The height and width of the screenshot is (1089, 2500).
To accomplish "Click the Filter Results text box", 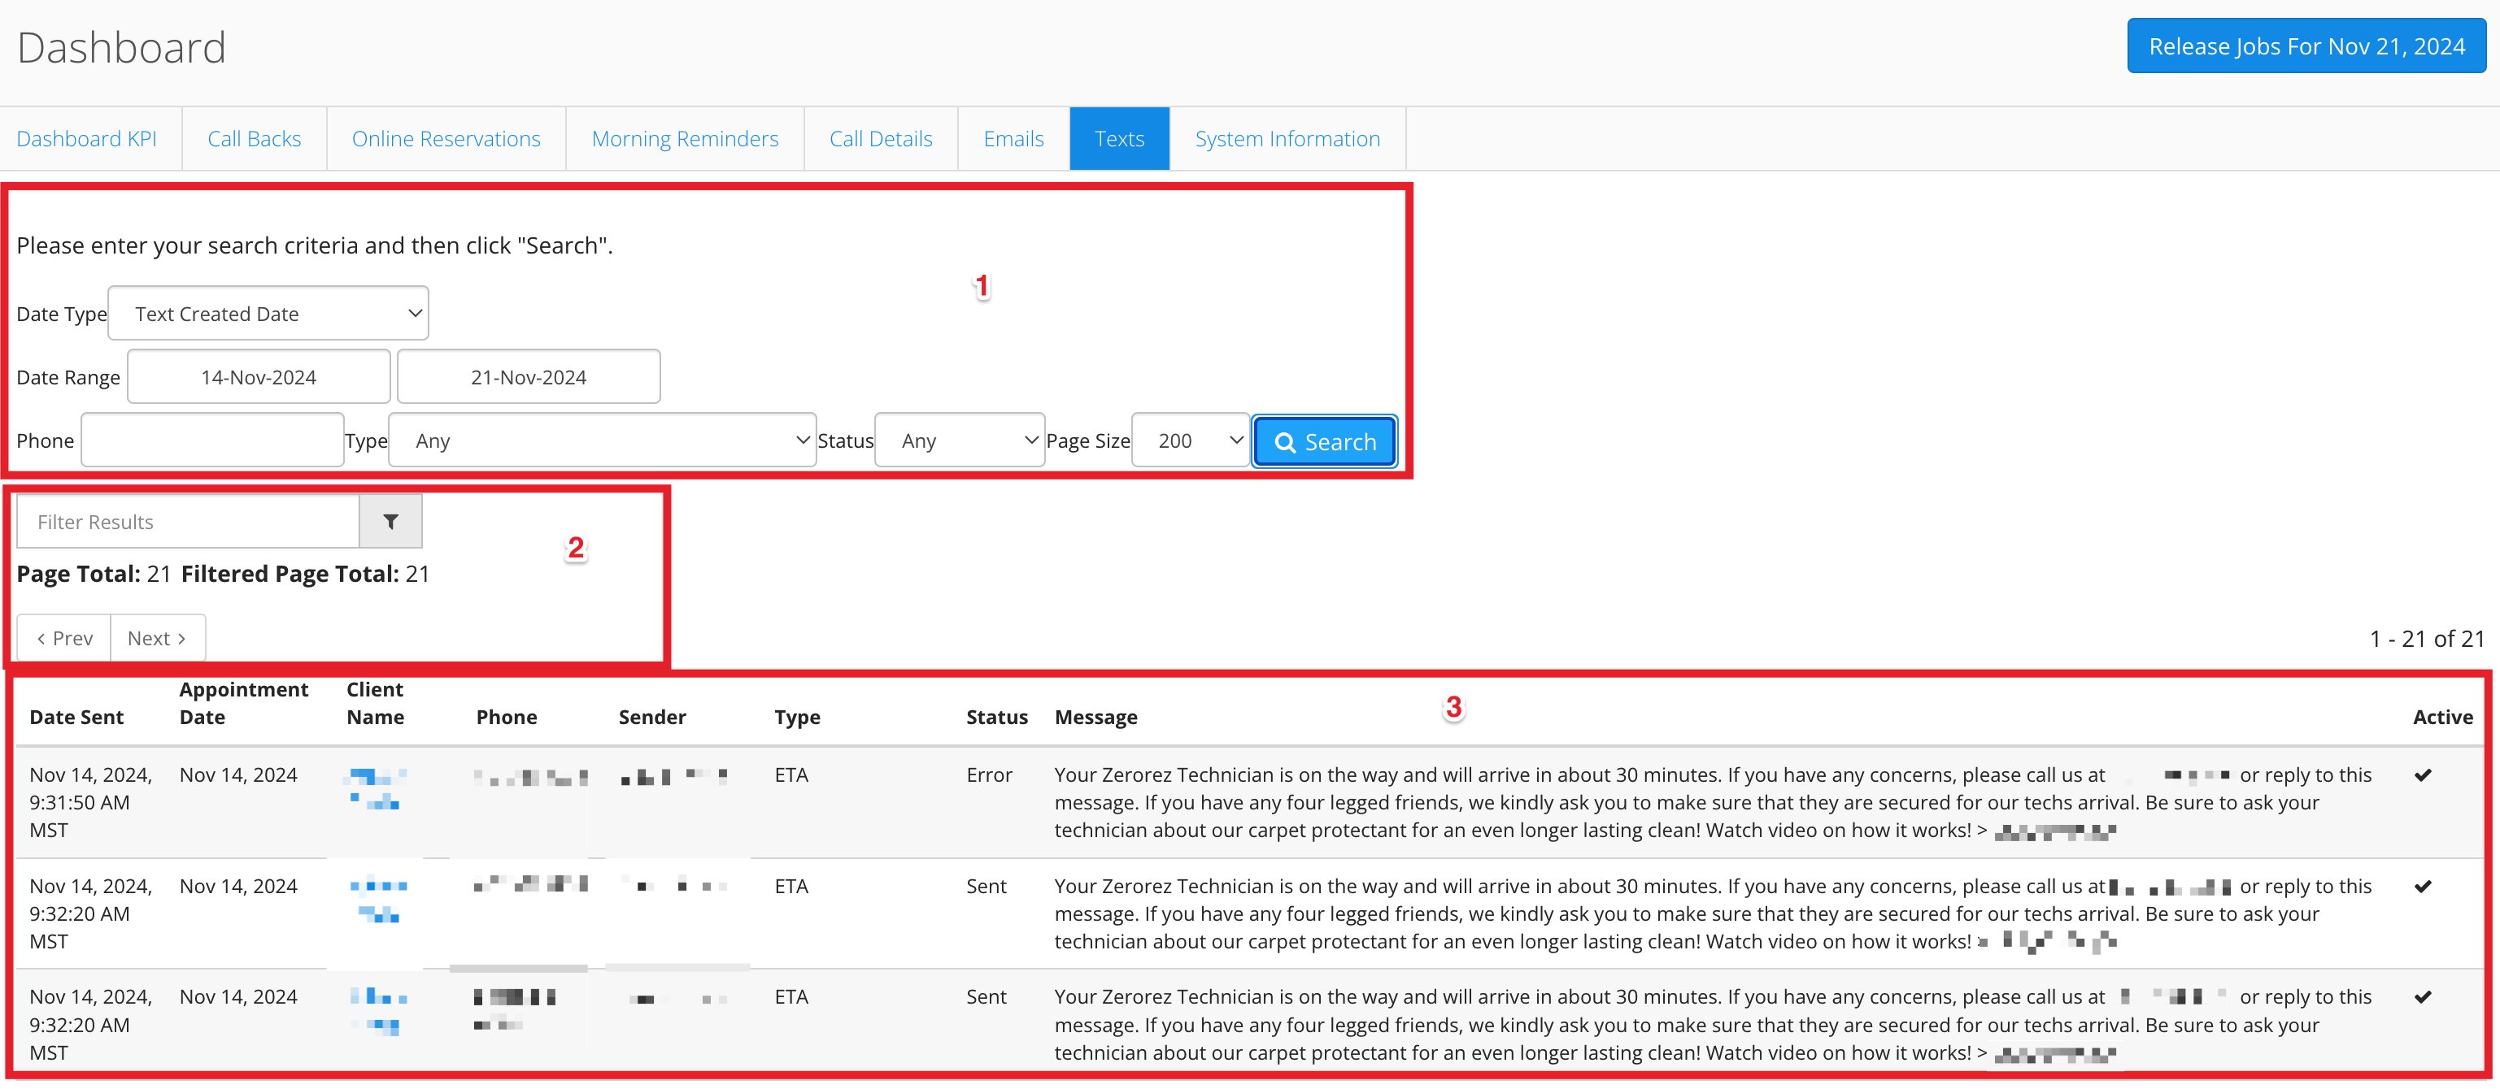I will (x=189, y=522).
